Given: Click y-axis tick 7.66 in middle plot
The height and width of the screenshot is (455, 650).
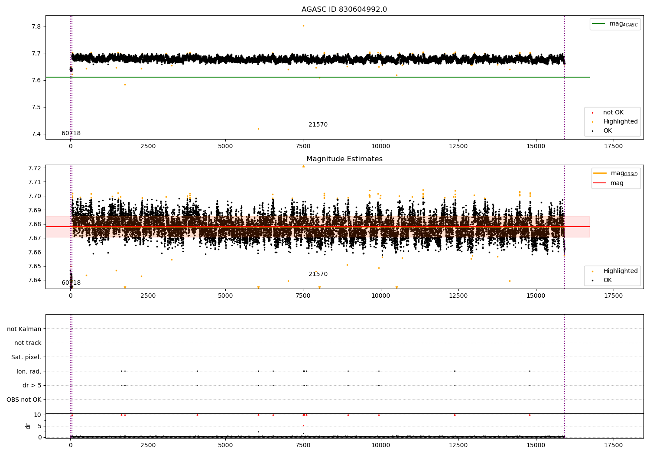Looking at the screenshot, I should coord(35,252).
